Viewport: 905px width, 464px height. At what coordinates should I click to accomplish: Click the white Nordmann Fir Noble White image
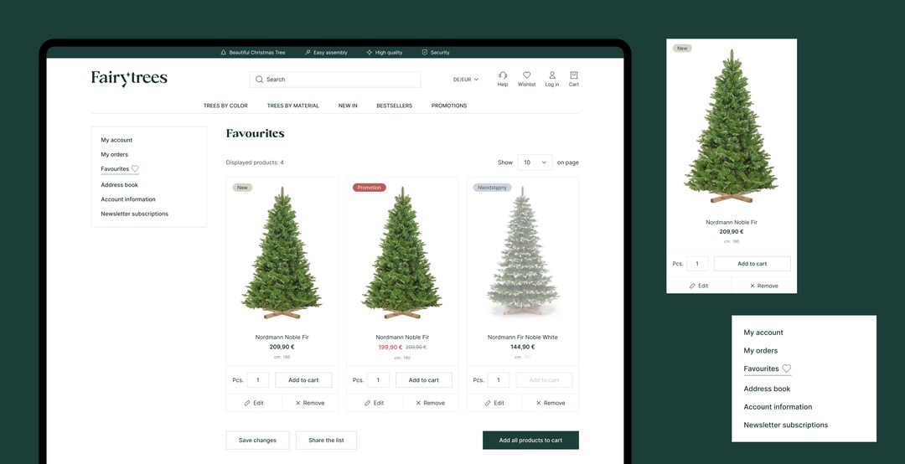522,251
